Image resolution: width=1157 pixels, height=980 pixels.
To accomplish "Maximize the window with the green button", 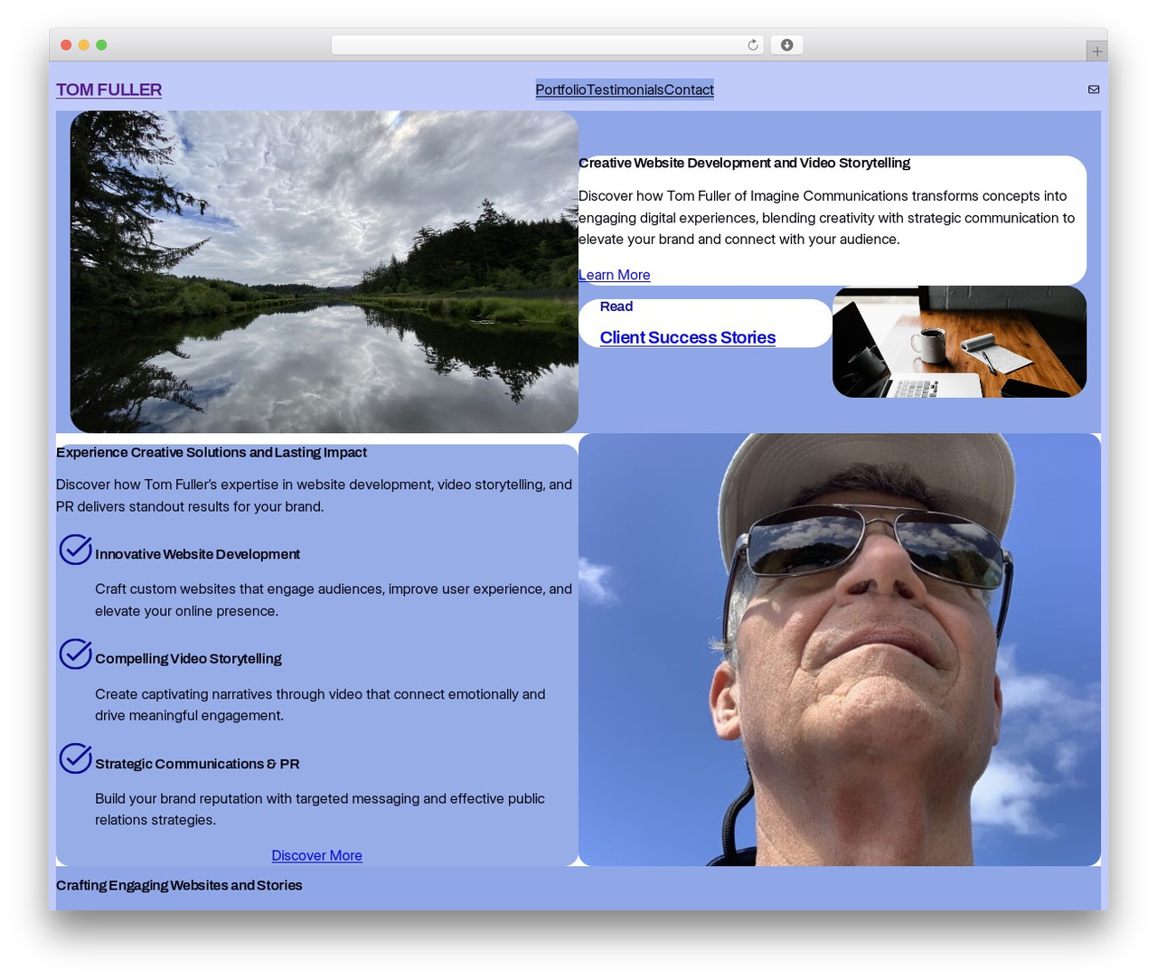I will [101, 45].
